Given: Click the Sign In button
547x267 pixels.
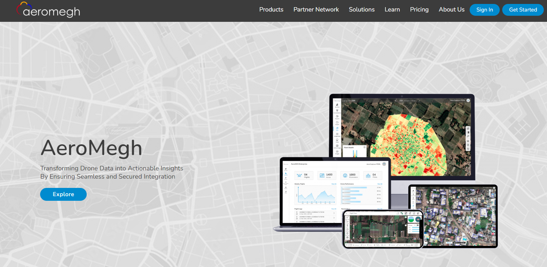Looking at the screenshot, I should tap(485, 10).
